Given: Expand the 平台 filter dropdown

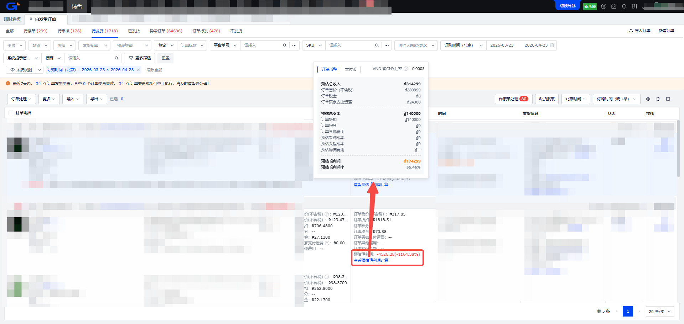Looking at the screenshot, I should [15, 46].
